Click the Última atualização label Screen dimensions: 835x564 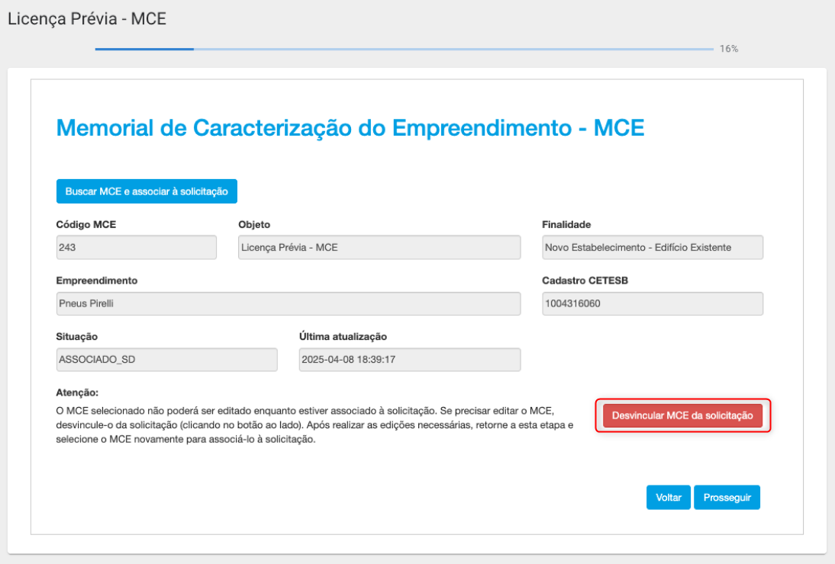pos(343,336)
